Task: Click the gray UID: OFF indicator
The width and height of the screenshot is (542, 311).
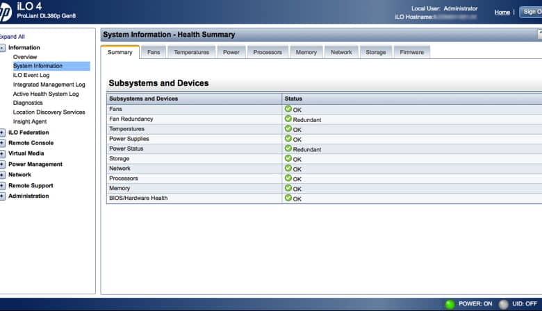Action: coord(503,304)
